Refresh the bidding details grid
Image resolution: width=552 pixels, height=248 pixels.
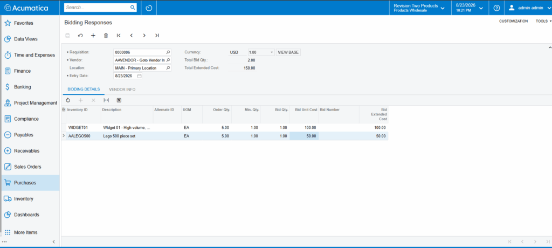point(68,100)
